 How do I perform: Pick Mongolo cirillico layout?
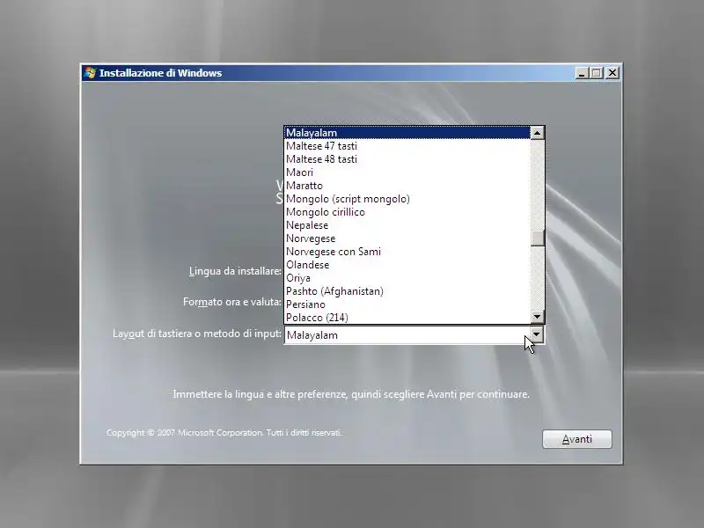[407, 212]
